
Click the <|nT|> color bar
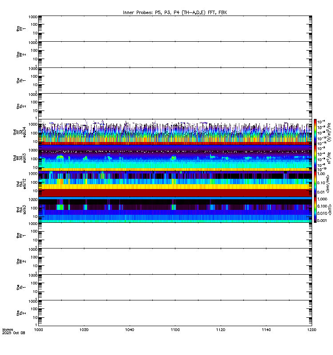[315, 209]
